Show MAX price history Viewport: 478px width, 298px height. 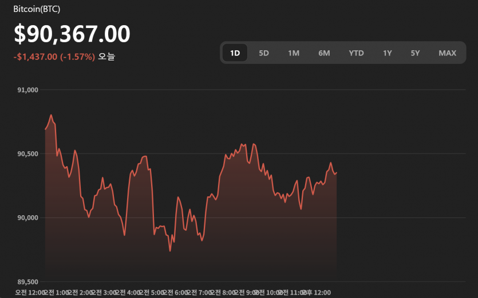[x=447, y=53]
